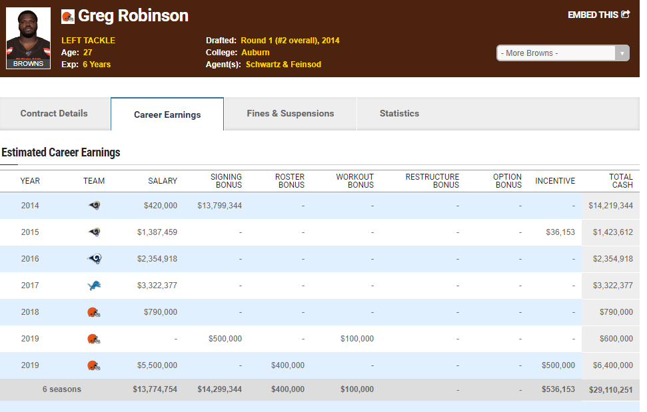Click the Rams logo in the 2014 row

94,206
